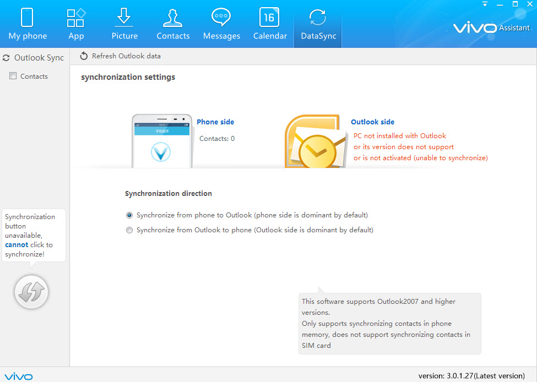Image resolution: width=537 pixels, height=382 pixels.
Task: Click the refresh icon beside Refresh Outlook data
Action: [x=84, y=56]
